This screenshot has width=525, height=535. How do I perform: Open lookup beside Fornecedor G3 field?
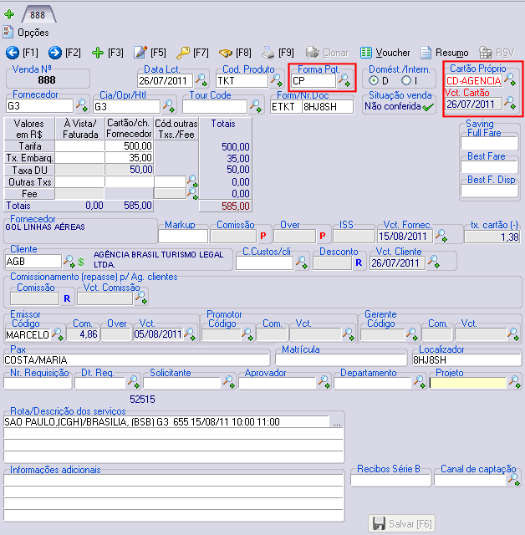pyautogui.click(x=82, y=105)
